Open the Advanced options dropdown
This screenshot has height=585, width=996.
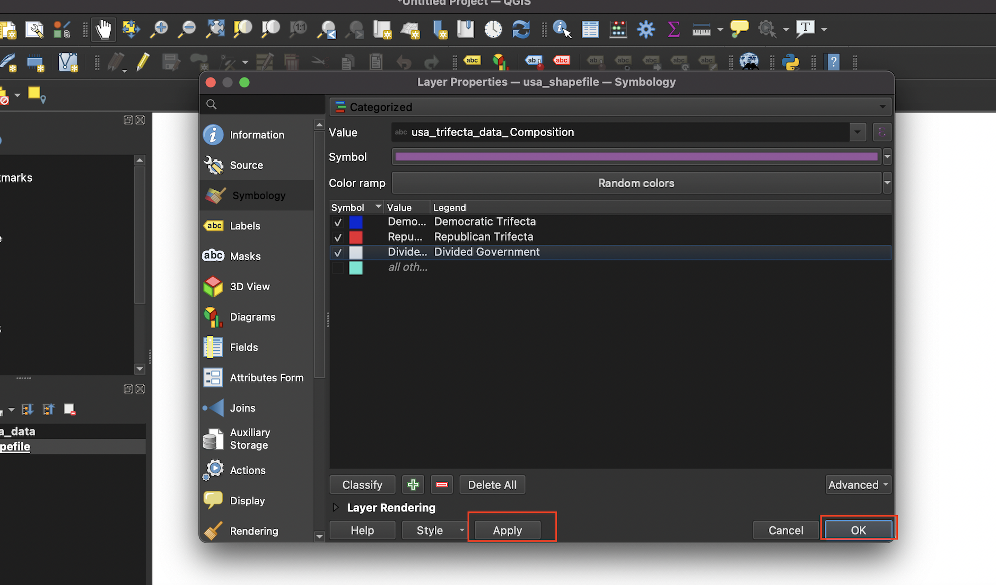[x=858, y=484]
